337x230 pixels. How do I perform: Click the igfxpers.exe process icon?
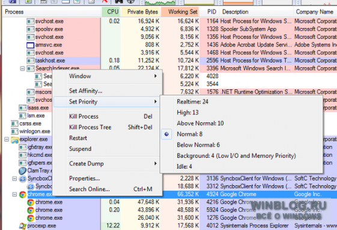(23, 163)
